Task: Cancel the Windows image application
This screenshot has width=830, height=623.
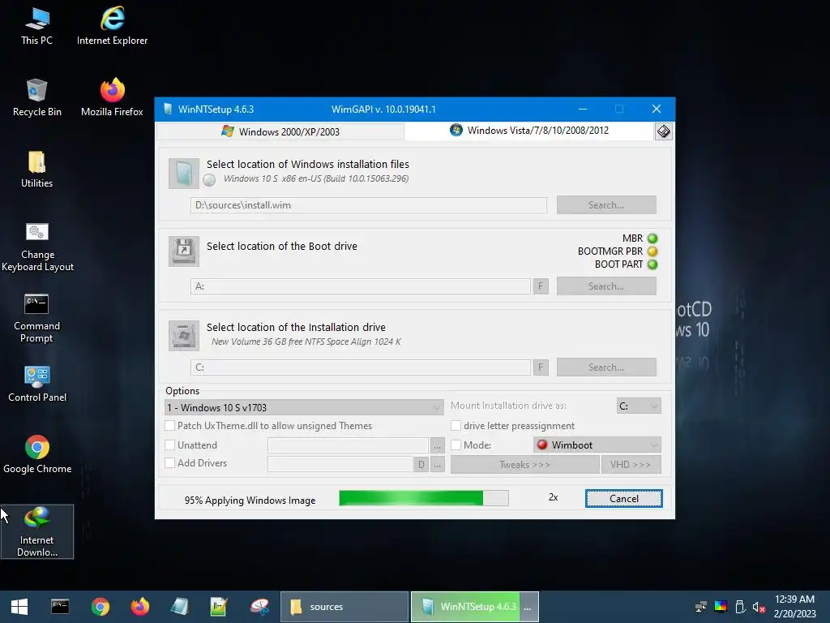Action: click(623, 499)
